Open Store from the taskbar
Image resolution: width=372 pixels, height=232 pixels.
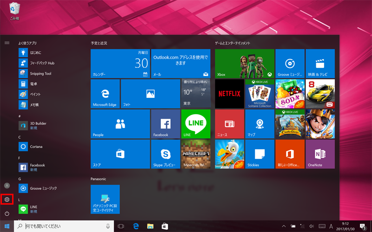[x=165, y=226]
